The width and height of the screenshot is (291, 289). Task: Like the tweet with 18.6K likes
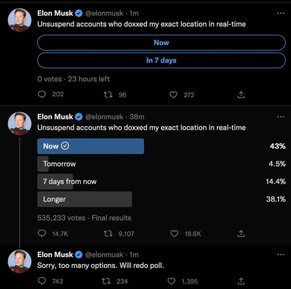click(174, 233)
